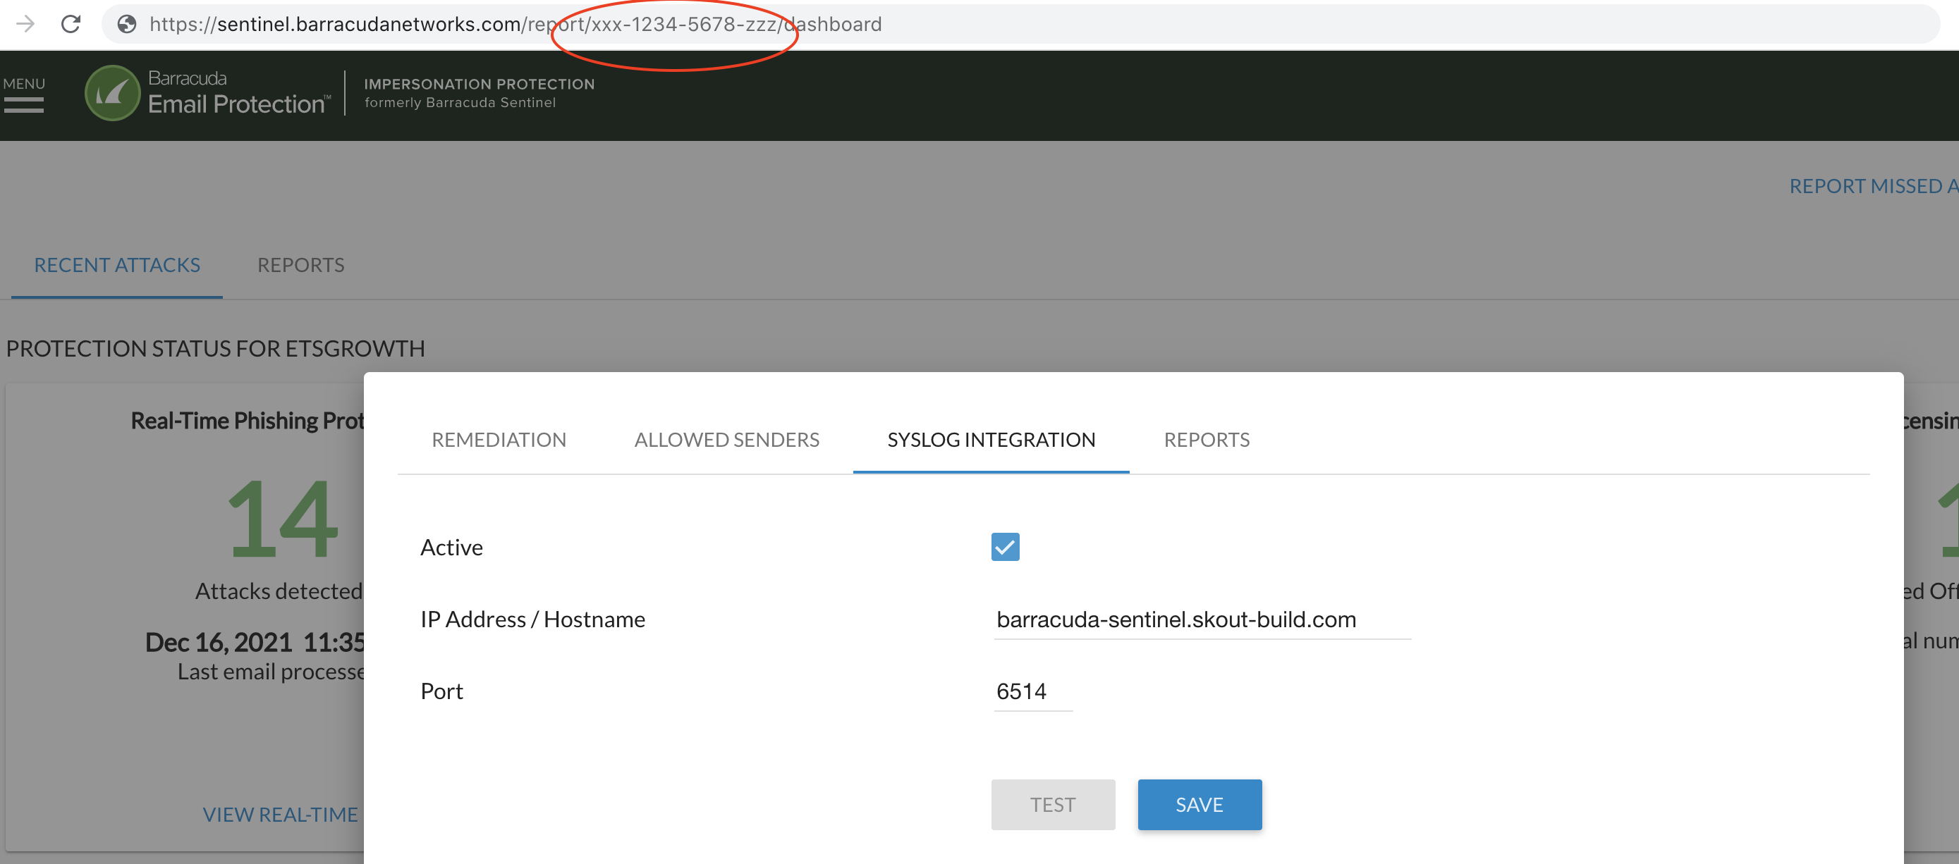Click the 'Real-Time Phishing Prot' card title
This screenshot has height=864, width=1959.
coord(247,420)
